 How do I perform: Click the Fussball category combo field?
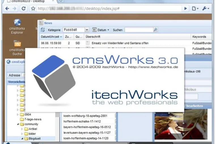[74, 30]
